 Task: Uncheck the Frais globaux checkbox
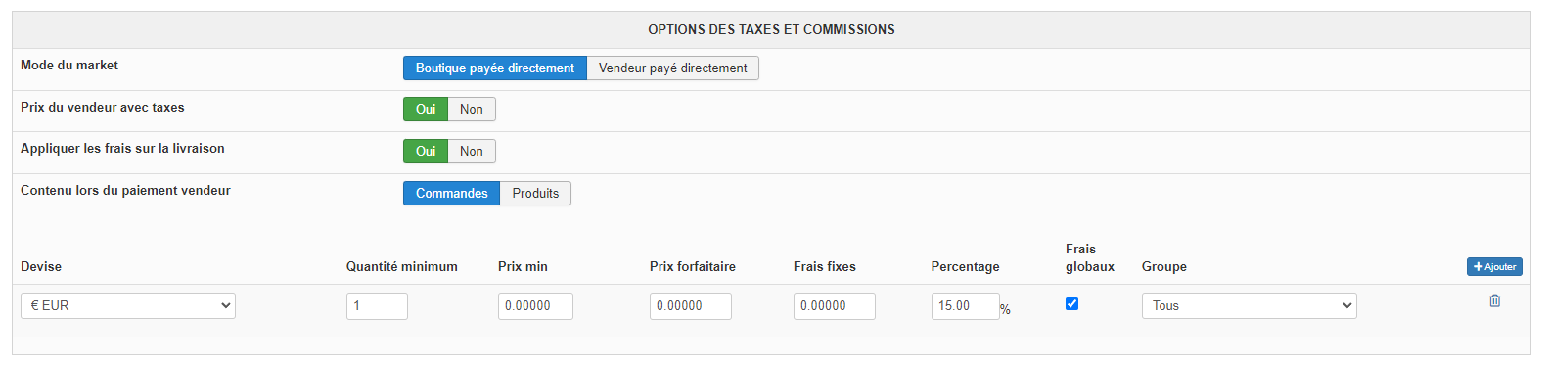tap(1071, 303)
